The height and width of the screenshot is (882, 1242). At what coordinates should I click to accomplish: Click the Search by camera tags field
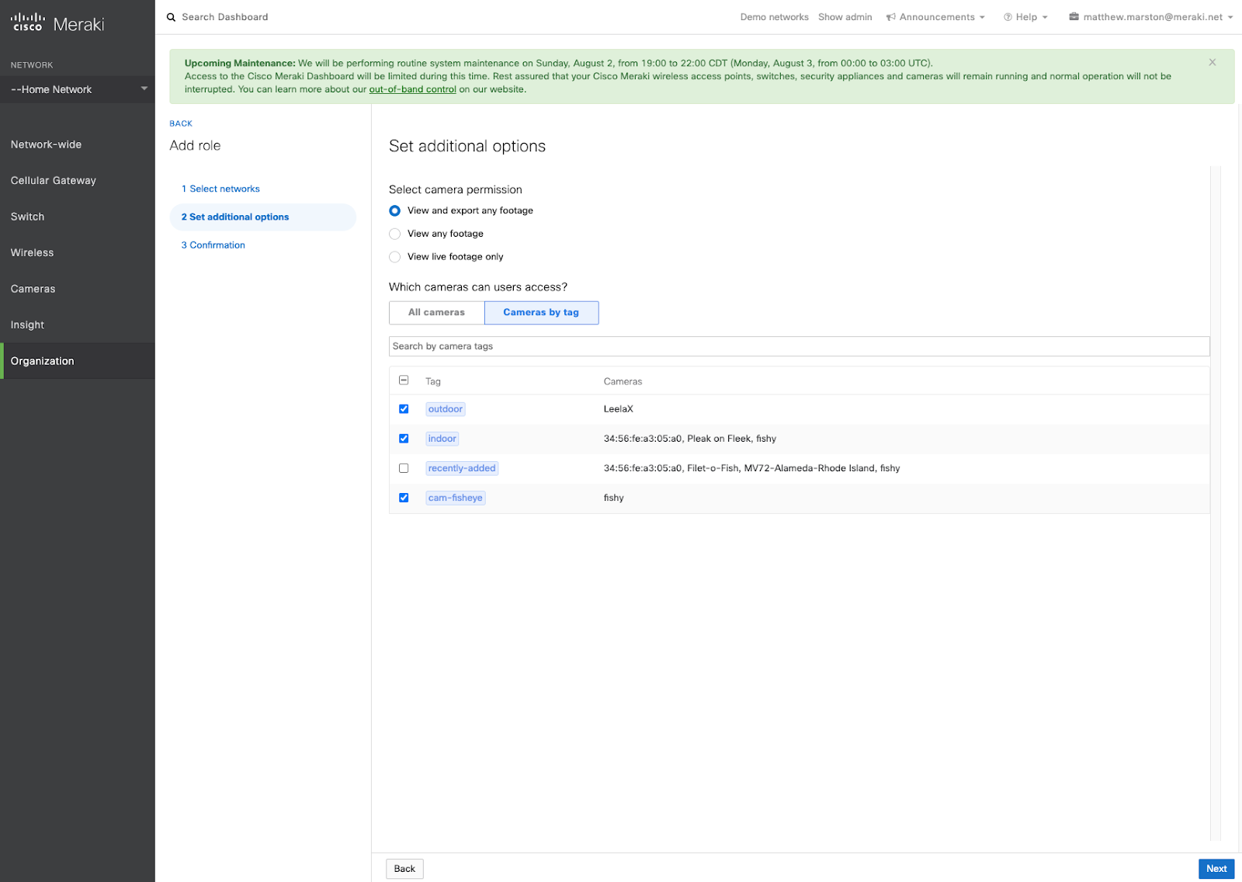click(x=799, y=346)
